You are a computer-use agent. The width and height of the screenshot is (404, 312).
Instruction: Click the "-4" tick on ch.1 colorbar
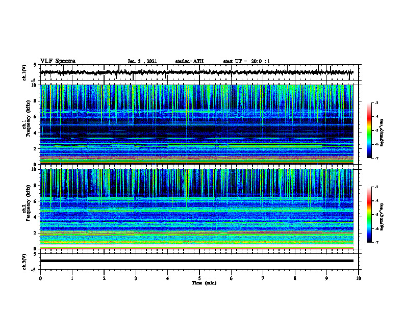[376, 117]
